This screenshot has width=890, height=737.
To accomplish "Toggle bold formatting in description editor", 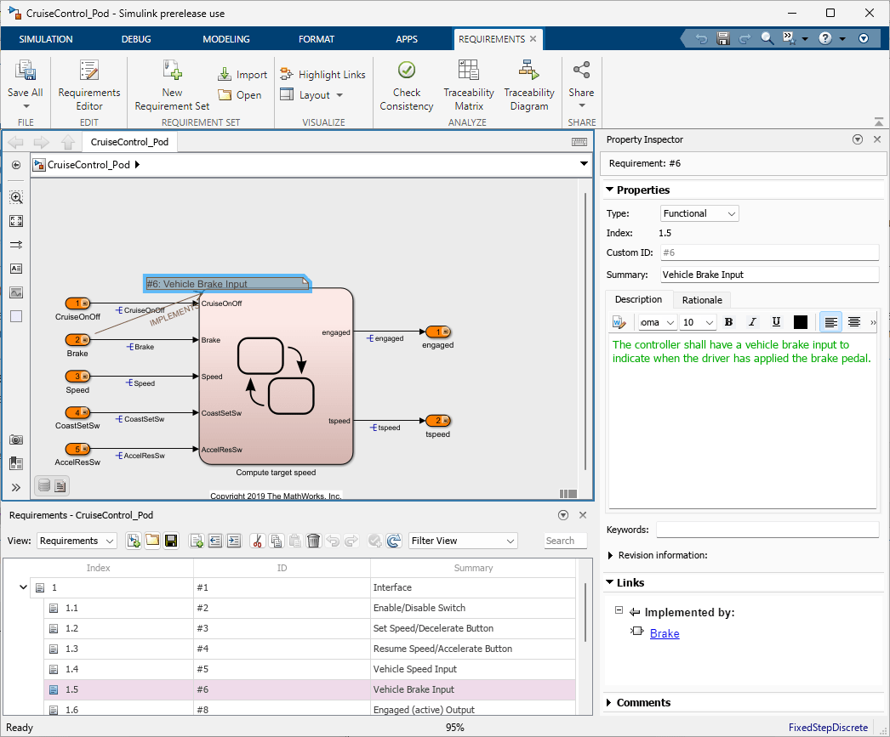I will coord(728,322).
